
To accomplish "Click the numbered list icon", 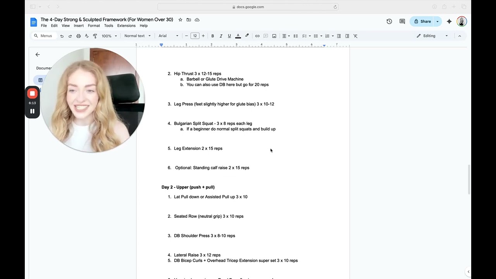I will coord(327,36).
